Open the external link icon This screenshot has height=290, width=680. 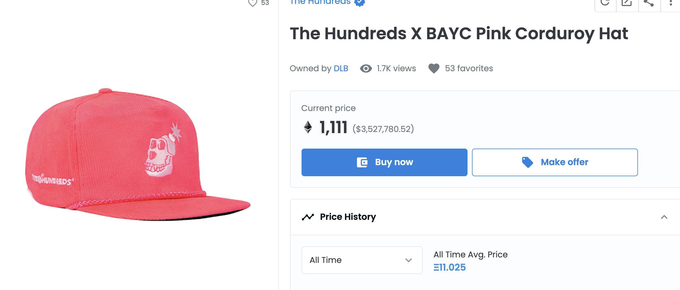coord(627,3)
